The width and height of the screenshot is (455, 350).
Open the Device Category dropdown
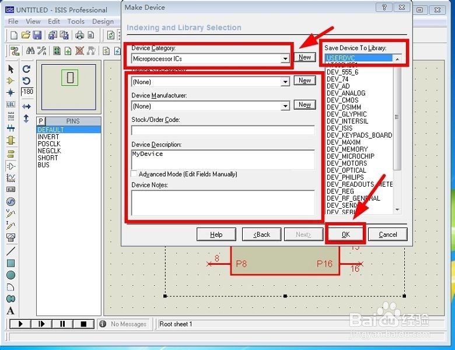285,58
